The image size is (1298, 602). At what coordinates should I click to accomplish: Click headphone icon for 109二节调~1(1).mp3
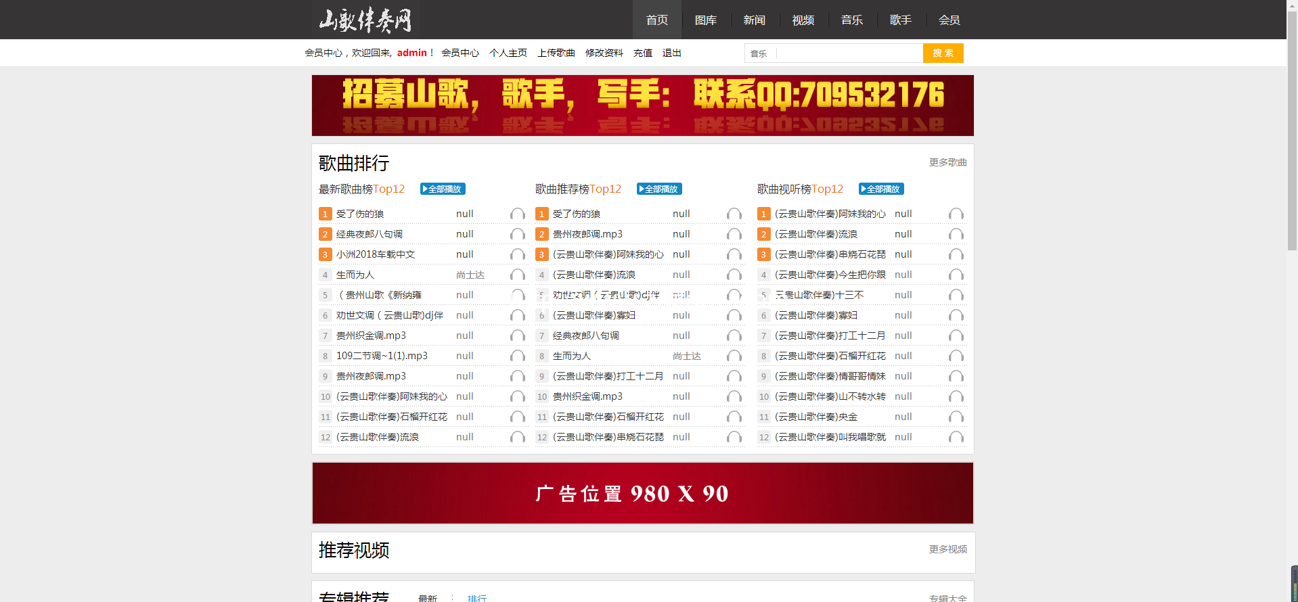[x=517, y=356]
